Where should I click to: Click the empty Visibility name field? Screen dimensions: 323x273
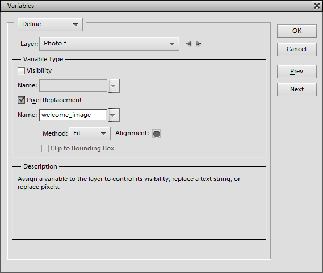point(73,86)
